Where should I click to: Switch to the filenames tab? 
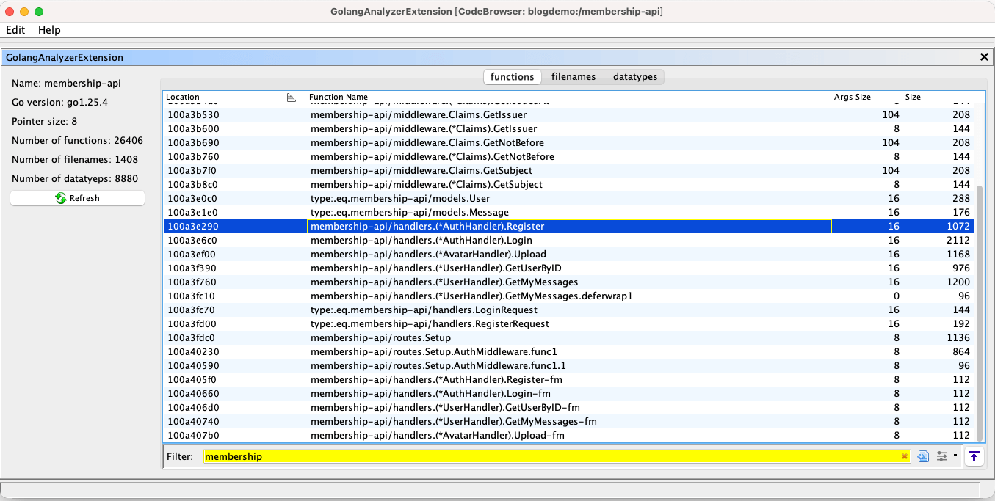click(x=573, y=77)
